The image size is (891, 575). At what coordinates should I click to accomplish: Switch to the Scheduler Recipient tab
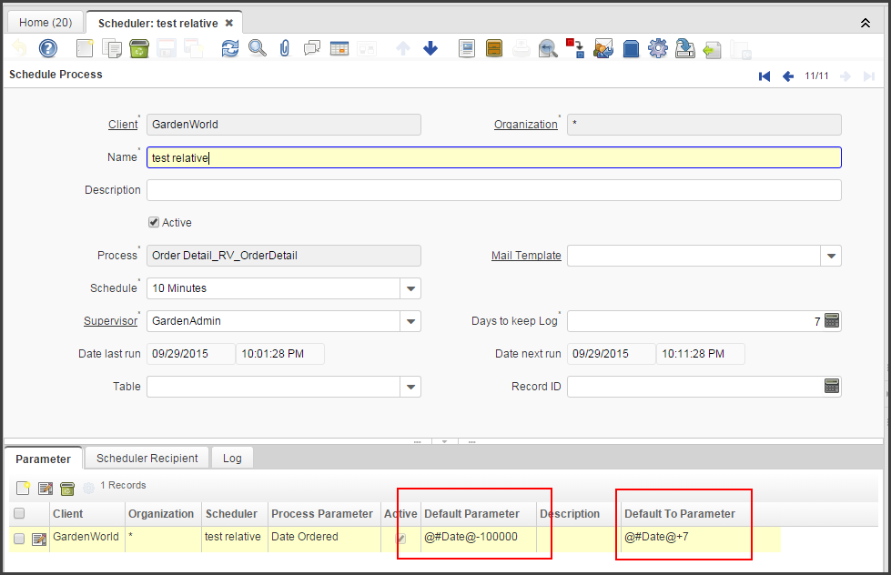point(146,458)
